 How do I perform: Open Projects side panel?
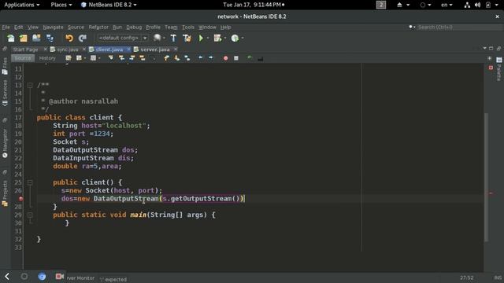pyautogui.click(x=5, y=193)
